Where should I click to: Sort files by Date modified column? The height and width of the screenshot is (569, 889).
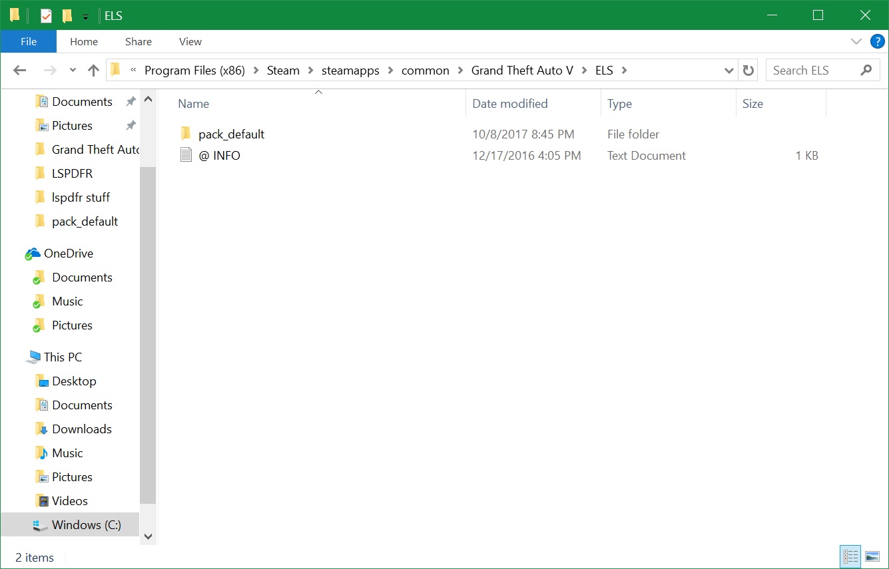coord(509,104)
